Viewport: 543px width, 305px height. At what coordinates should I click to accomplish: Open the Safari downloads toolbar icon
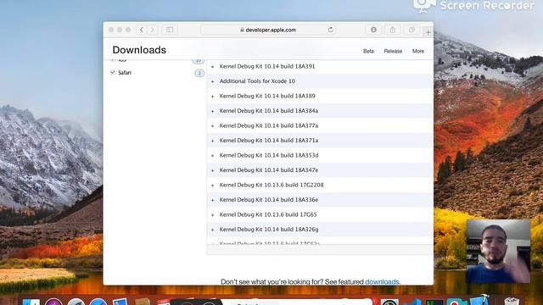click(x=373, y=30)
